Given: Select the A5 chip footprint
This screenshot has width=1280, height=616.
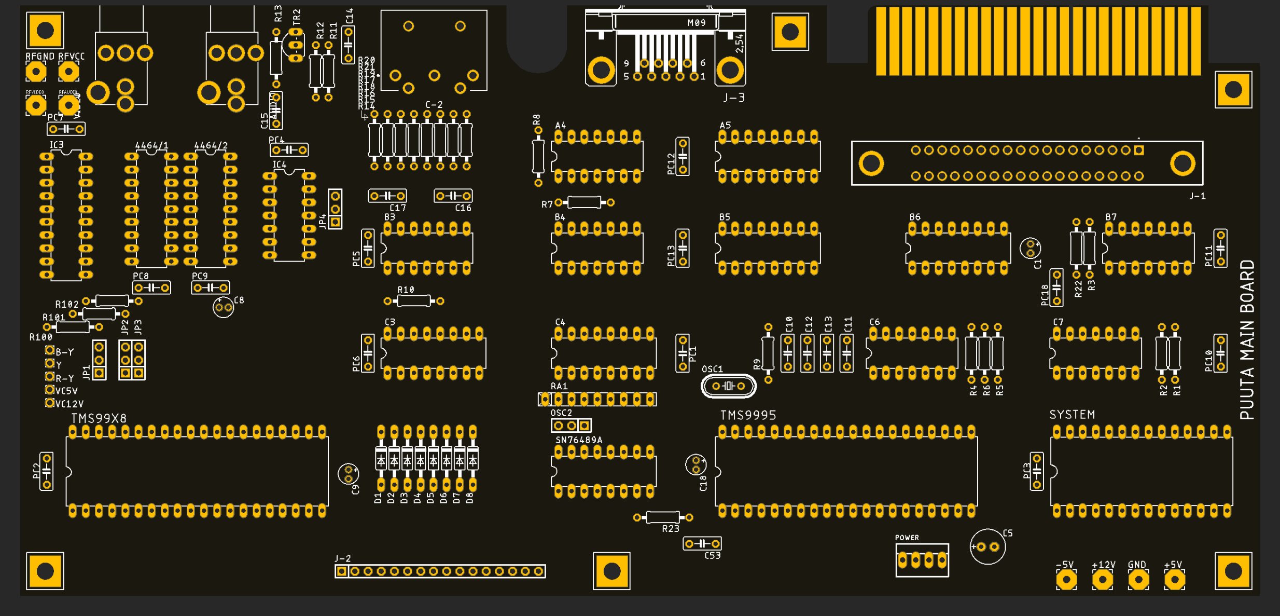Looking at the screenshot, I should [768, 157].
